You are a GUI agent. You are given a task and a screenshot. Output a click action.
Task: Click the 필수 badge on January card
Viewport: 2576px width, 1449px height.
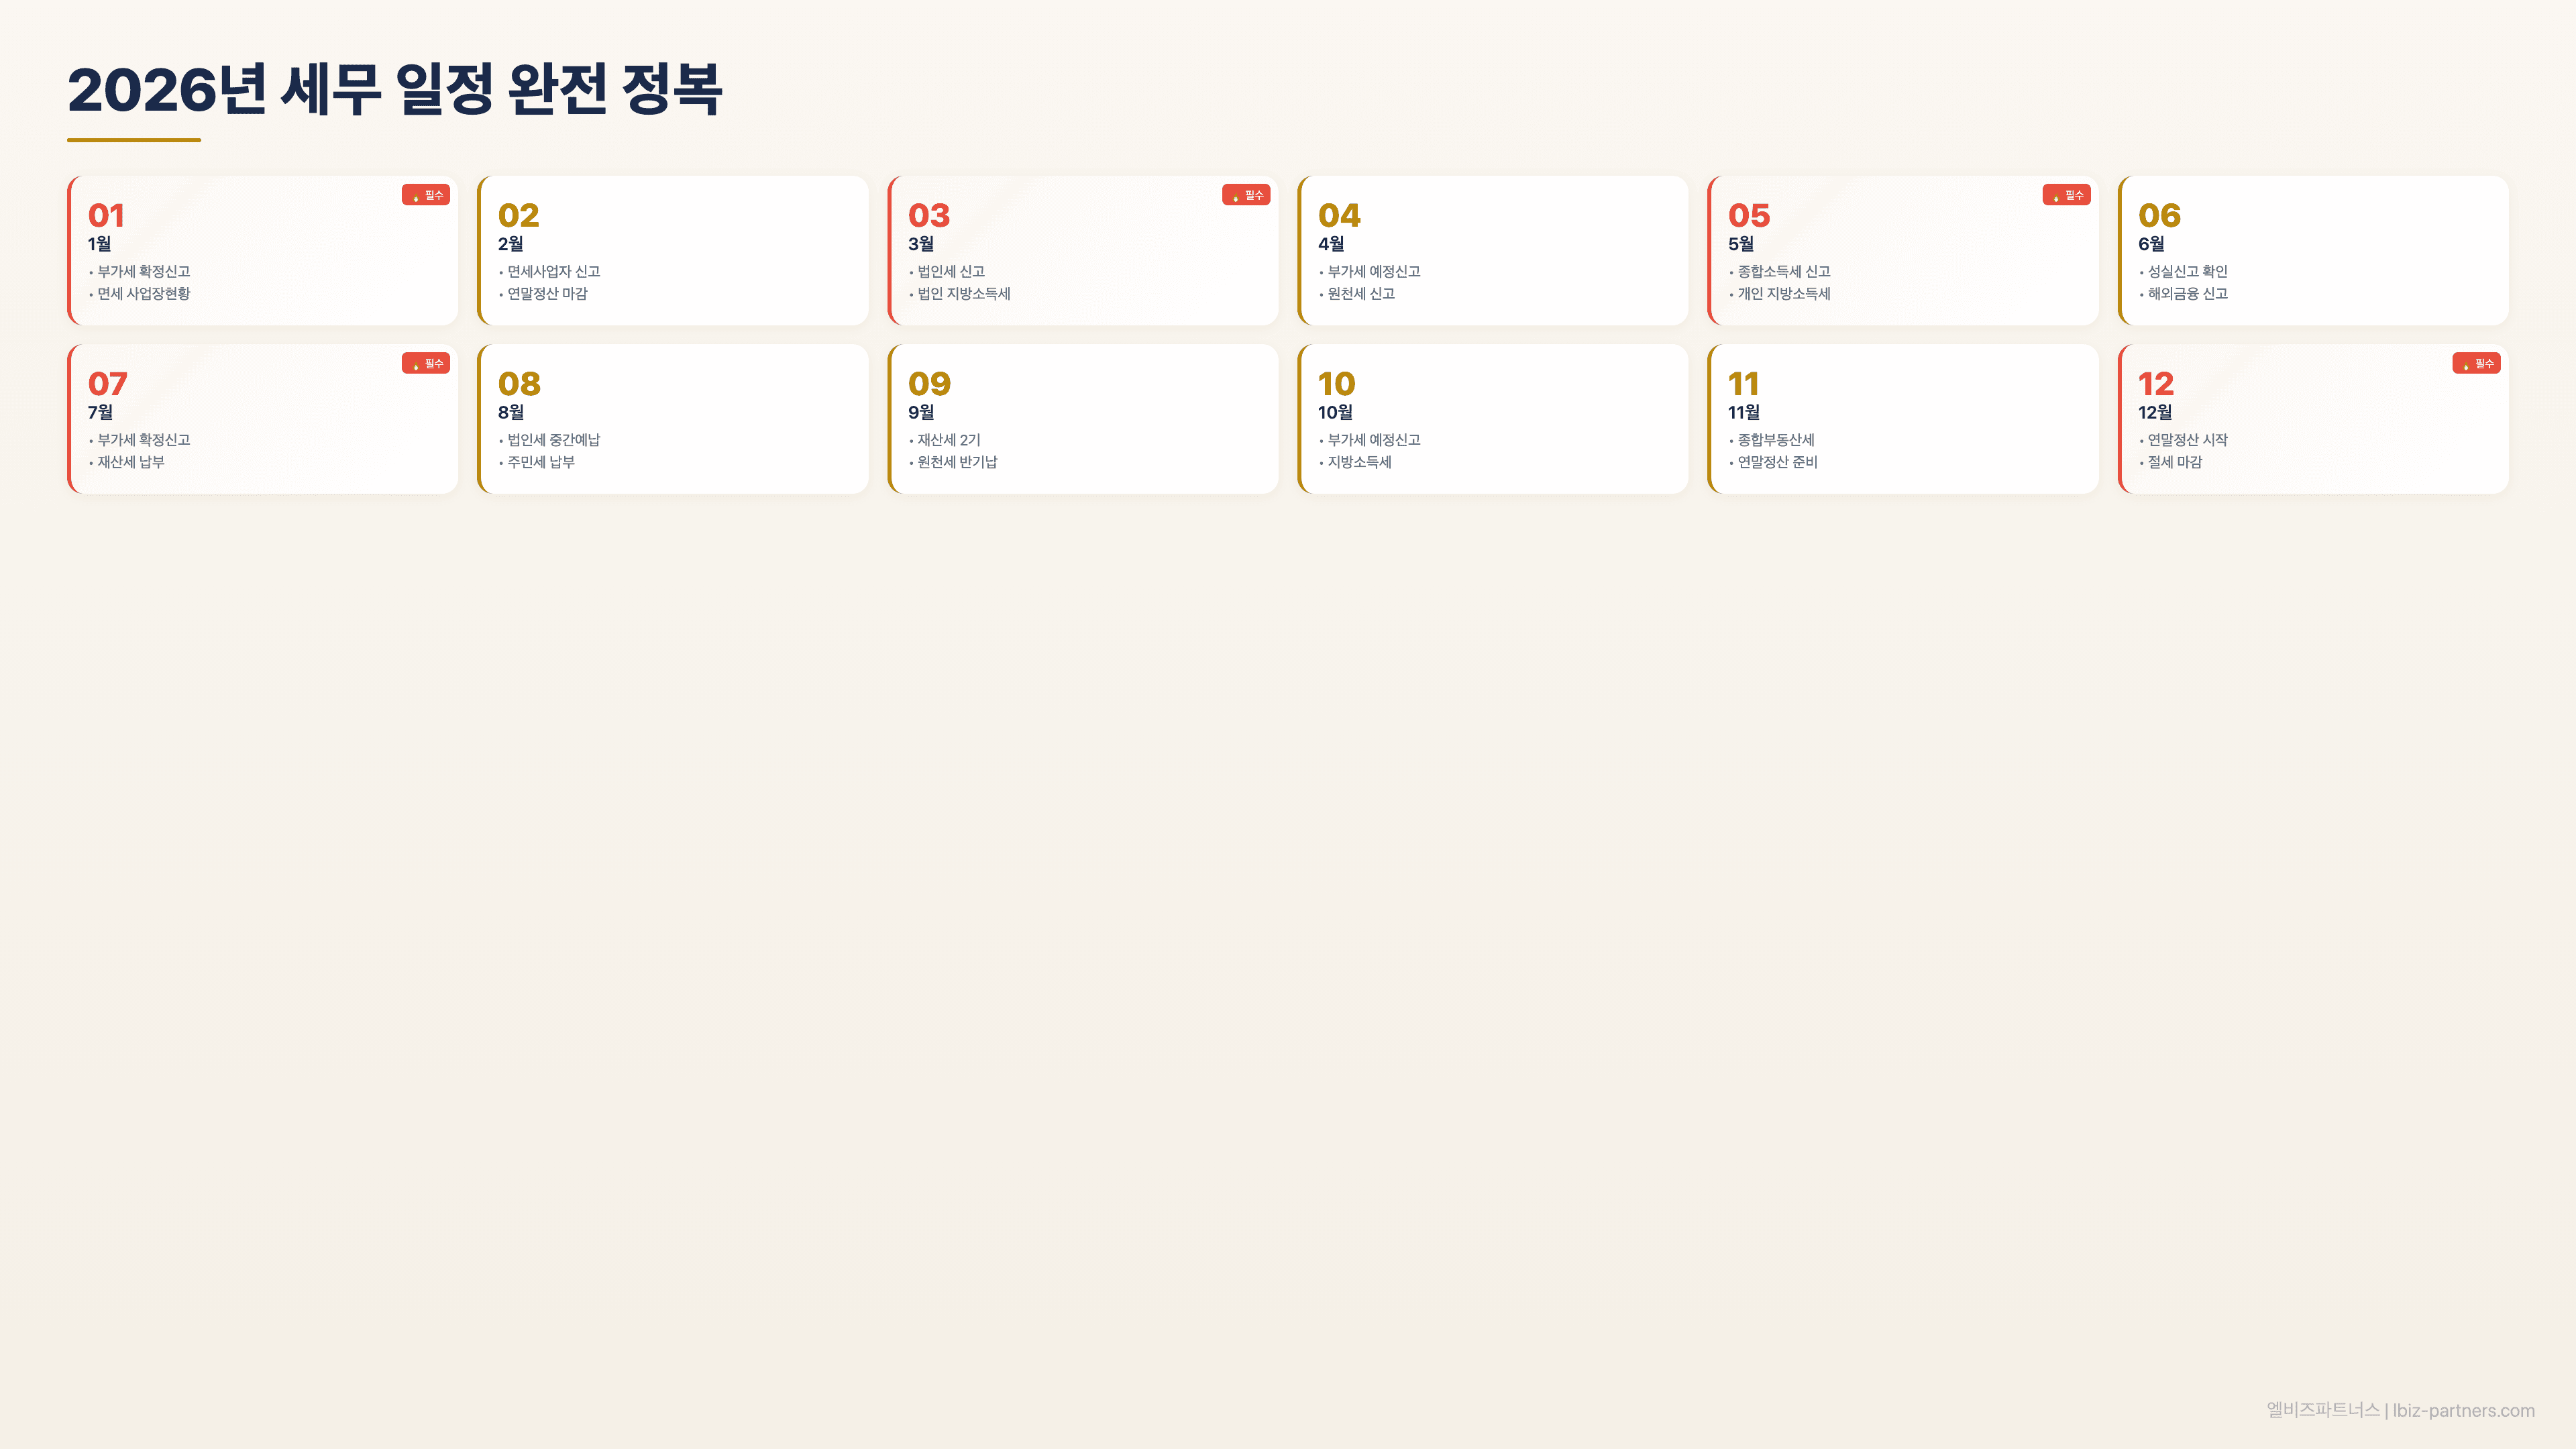pos(426,195)
